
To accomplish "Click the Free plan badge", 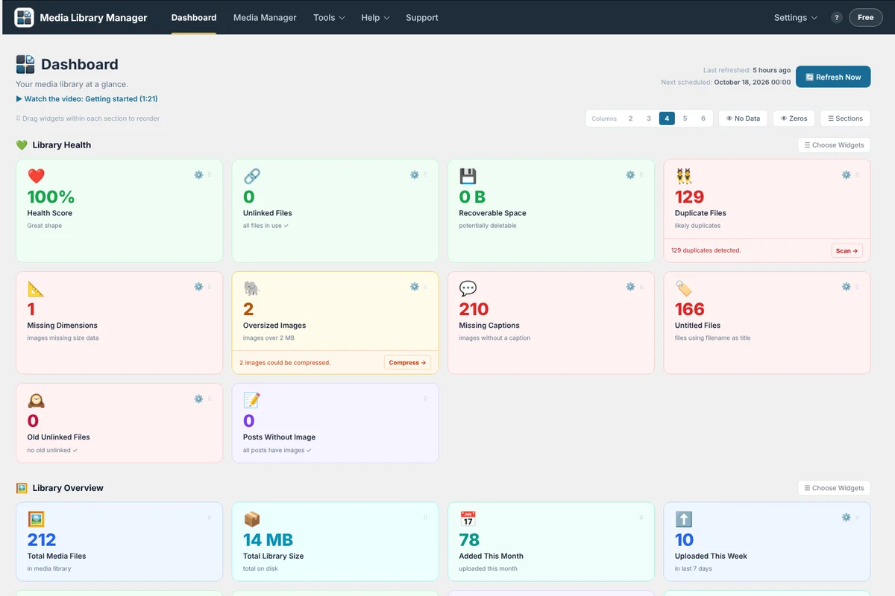I will 865,17.
